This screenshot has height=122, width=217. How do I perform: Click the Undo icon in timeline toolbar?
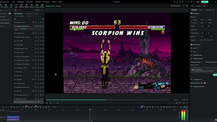coord(6,107)
